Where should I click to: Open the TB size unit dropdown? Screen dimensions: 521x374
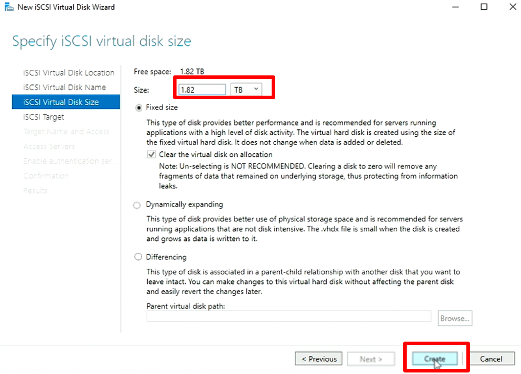click(246, 90)
